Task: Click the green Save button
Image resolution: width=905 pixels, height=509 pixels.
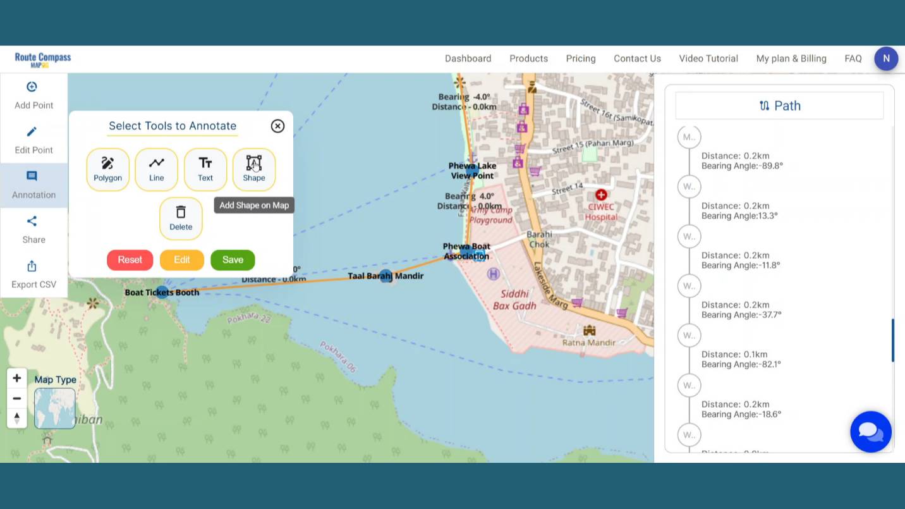Action: tap(233, 260)
